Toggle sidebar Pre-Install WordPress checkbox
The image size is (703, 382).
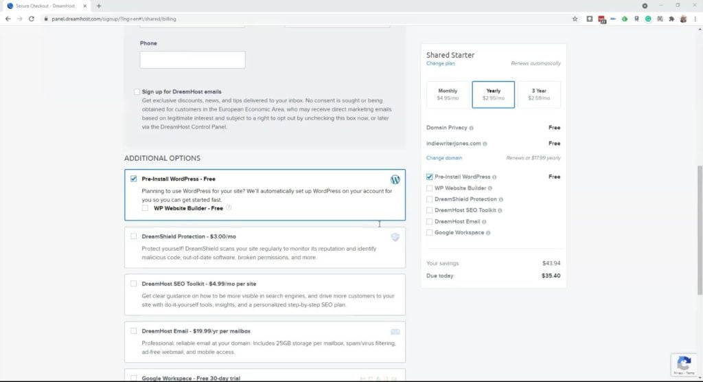[x=430, y=177]
